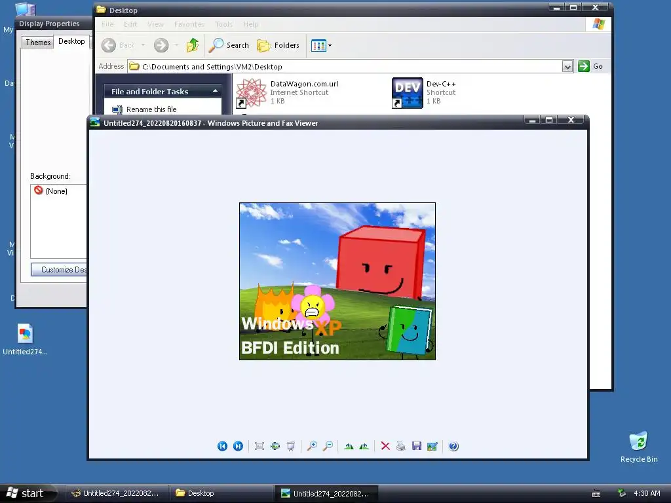Open image for editing icon in viewer
The width and height of the screenshot is (671, 503).
[x=432, y=446]
